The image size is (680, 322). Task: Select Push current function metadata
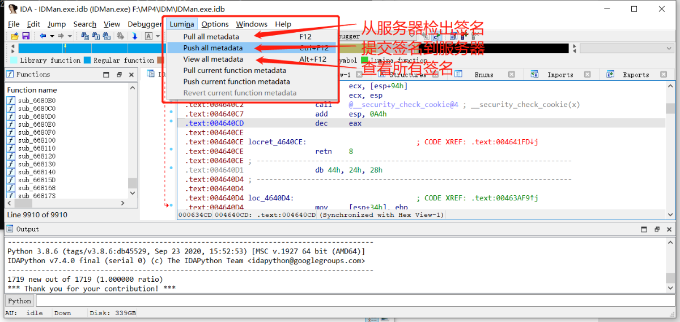coord(252,81)
